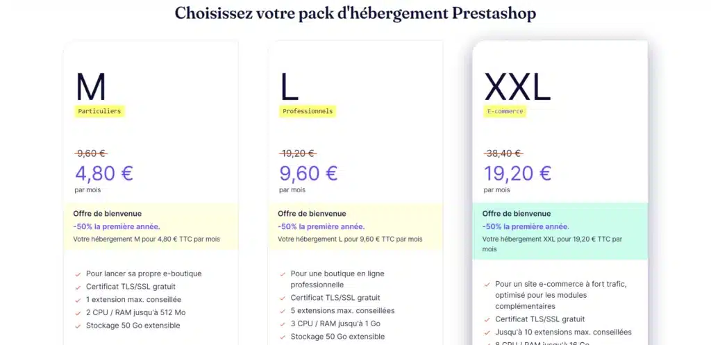Click the checkmark next to "1 extension max. conseillée"
The height and width of the screenshot is (345, 711).
pos(78,300)
